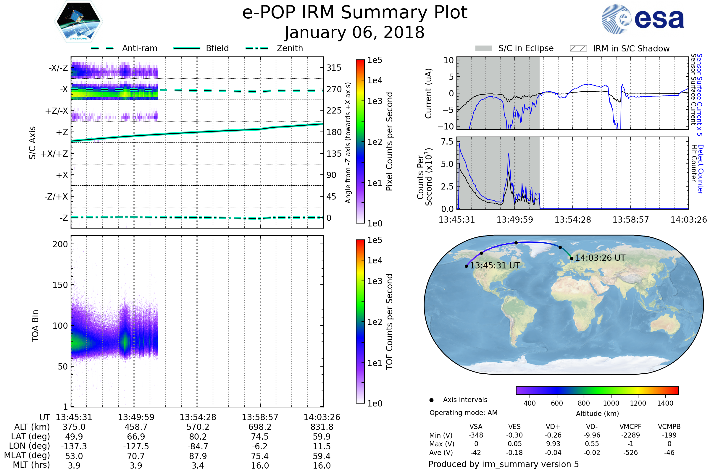The width and height of the screenshot is (710, 473).
Task: Click the January 06, 2018 date title
Action: pos(354,33)
